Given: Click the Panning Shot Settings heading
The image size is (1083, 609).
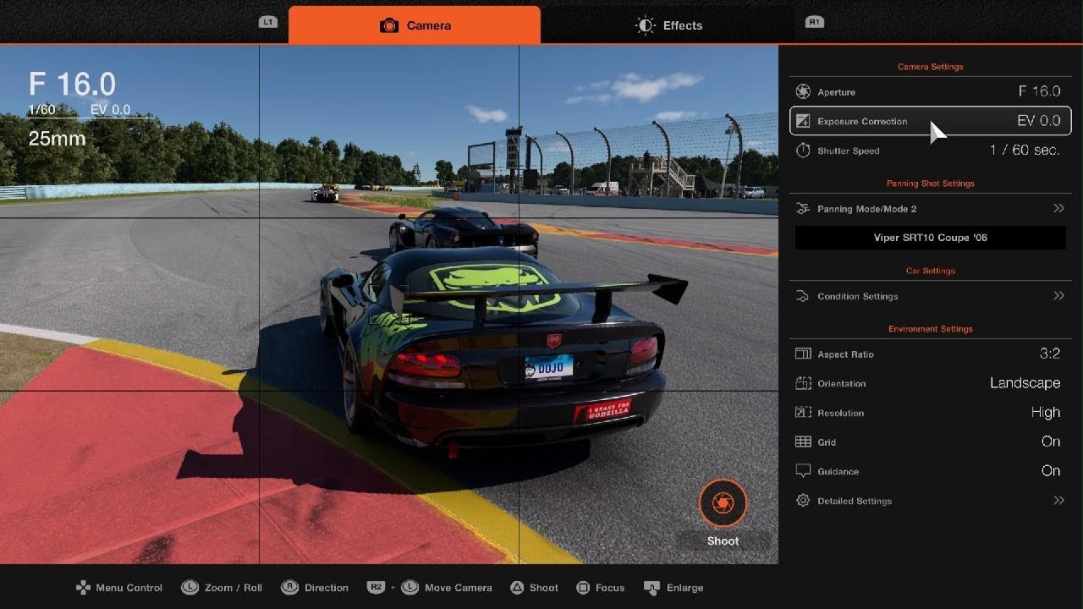Looking at the screenshot, I should 930,183.
